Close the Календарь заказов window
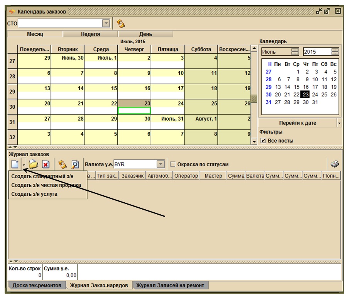Image resolution: width=350 pixels, height=299 pixels. (x=338, y=11)
